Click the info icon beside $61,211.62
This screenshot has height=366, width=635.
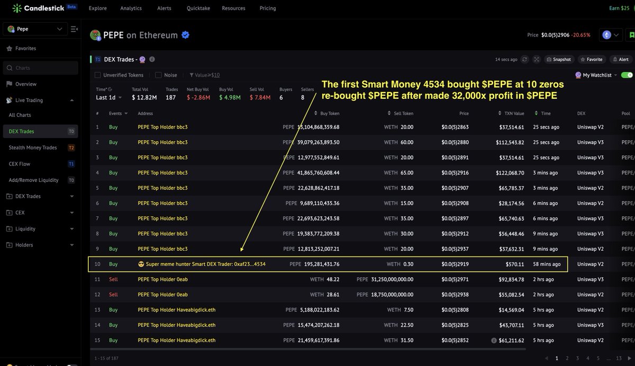494,341
